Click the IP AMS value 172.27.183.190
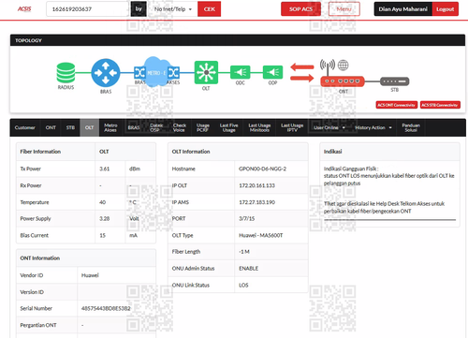 click(256, 202)
